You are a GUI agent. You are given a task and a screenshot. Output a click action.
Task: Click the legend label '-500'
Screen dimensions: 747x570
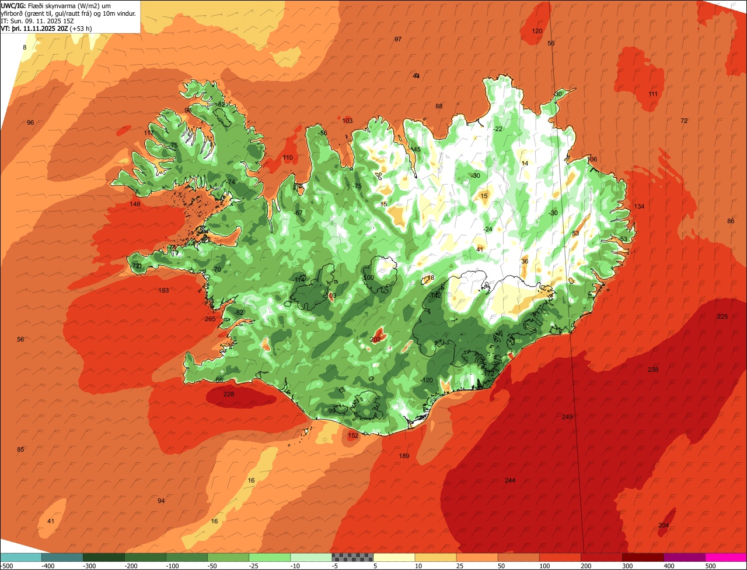[x=6, y=565]
